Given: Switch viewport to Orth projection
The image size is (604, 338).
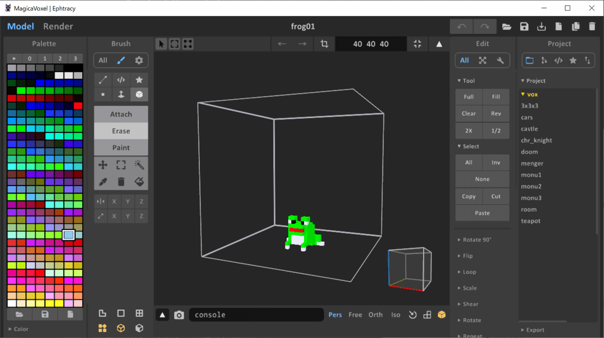Looking at the screenshot, I should click(375, 314).
